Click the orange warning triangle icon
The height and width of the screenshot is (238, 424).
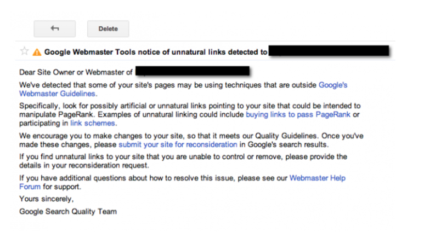coord(37,52)
